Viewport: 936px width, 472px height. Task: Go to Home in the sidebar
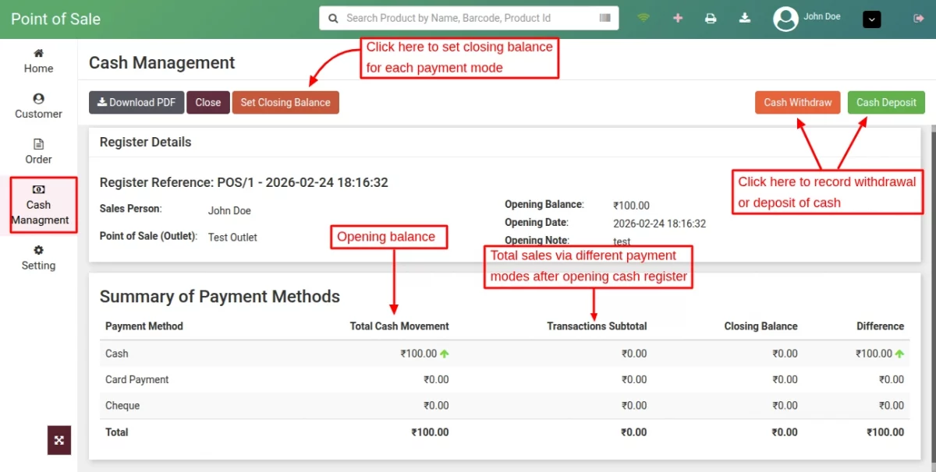[x=38, y=61]
